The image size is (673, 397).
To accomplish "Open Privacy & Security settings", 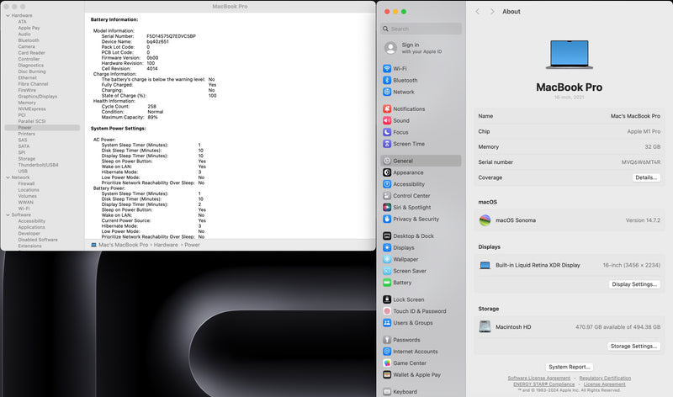I will pos(416,219).
